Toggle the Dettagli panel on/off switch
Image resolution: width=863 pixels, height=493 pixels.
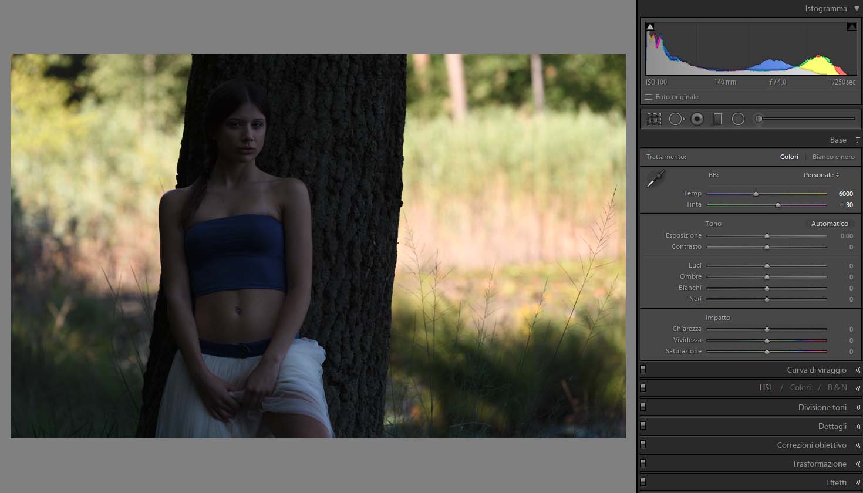[x=643, y=426]
